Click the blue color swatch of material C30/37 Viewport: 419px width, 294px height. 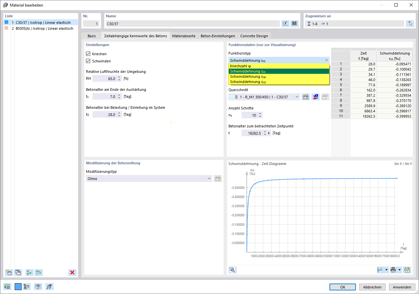7,23
